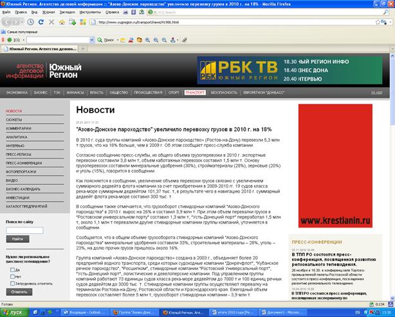This screenshot has height=317, width=395.
Task: Open the Файл menu
Action: (6, 12)
